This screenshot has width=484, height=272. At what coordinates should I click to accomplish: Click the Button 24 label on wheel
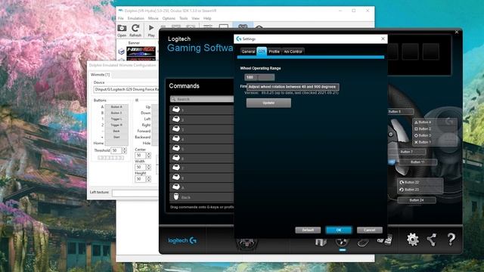point(417,200)
